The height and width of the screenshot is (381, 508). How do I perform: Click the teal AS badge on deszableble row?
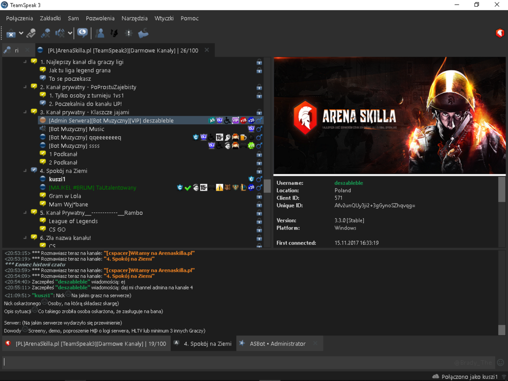(211, 120)
